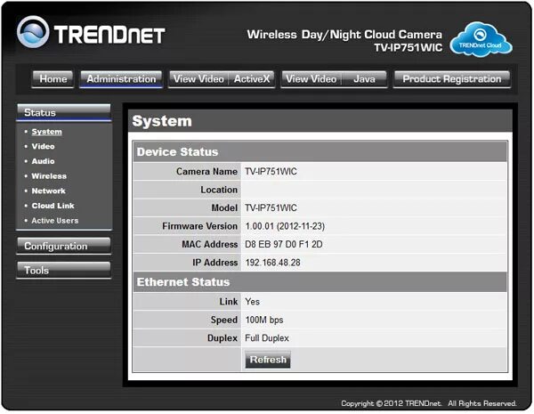Click the TRENDnet globe logo icon
Screen dimensions: 534x414
tap(33, 32)
